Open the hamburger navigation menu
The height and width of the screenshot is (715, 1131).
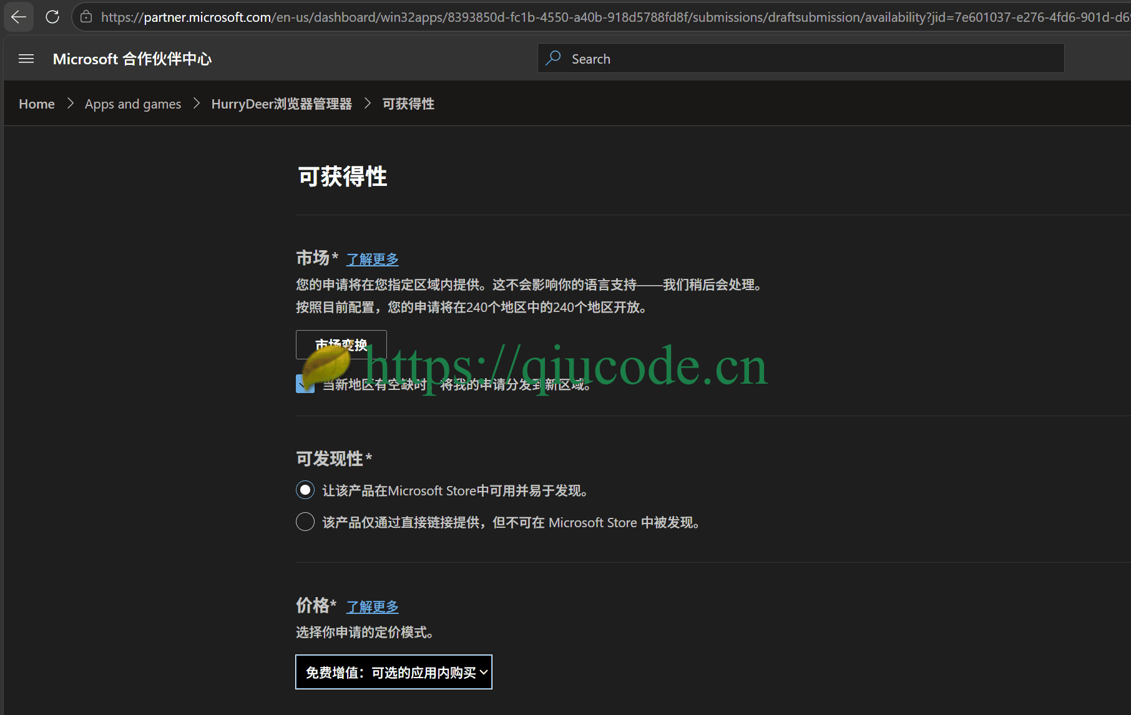26,59
